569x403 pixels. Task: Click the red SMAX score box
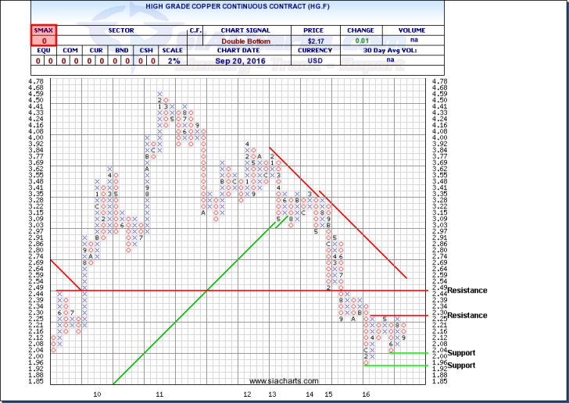point(43,36)
